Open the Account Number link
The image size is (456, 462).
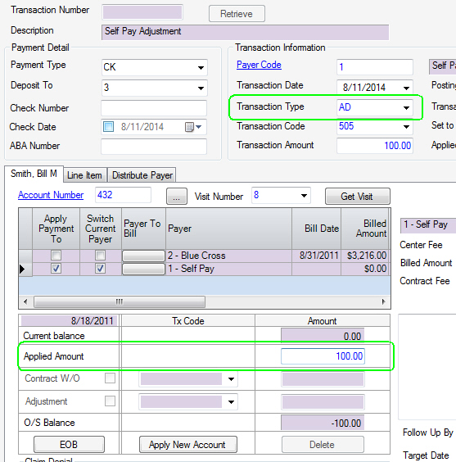coord(51,195)
